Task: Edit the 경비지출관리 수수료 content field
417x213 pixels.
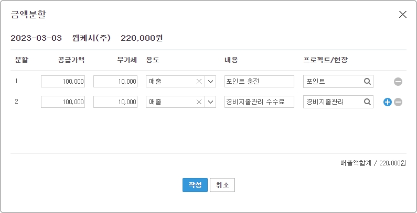Action: 259,102
